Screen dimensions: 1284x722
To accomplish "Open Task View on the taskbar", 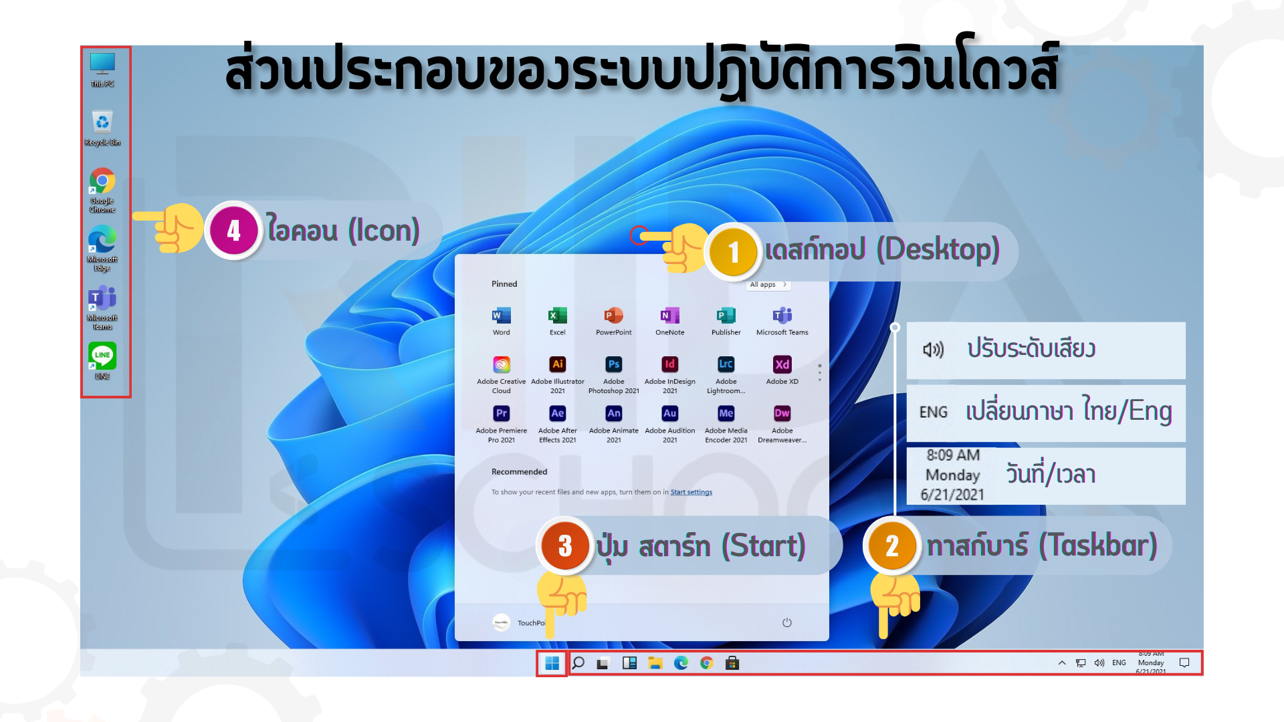I will point(603,663).
